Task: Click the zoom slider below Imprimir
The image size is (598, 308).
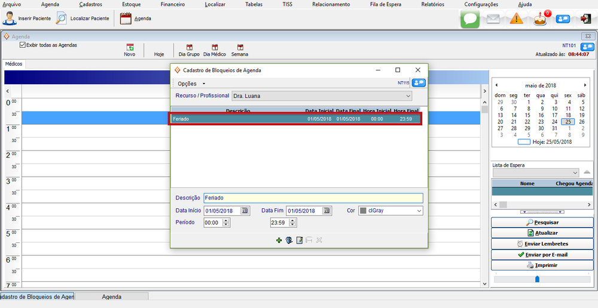Action: click(537, 278)
